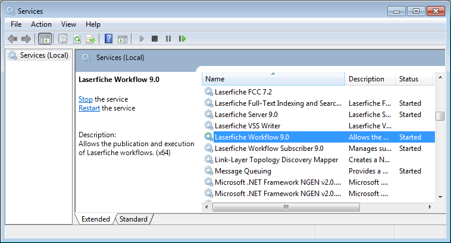Viewport: 451px width, 243px height.
Task: Click the Export List toolbar icon
Action: (90, 39)
